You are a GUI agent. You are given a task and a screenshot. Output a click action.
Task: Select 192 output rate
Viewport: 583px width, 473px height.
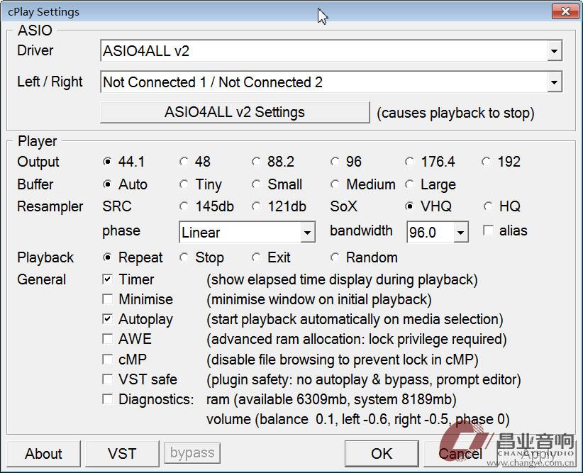click(487, 162)
